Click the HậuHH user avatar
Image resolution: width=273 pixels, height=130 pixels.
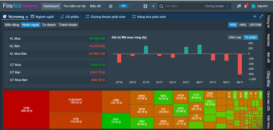click(x=253, y=6)
